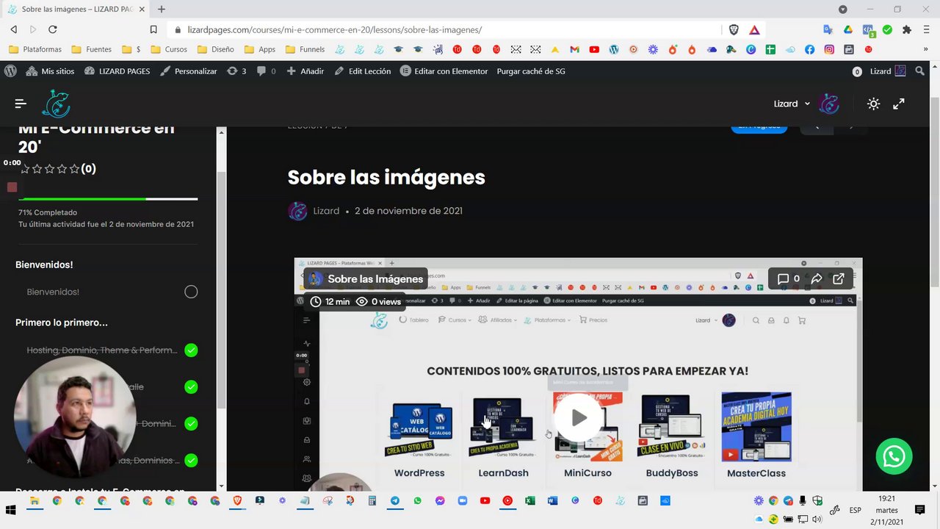Viewport: 940px width, 529px height.
Task: Open Cursos bookmarks folder
Action: 169,49
